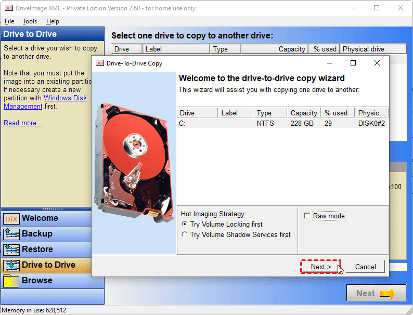Viewport: 413px width, 315px height.
Task: Click the DiX icon in dialog title bar
Action: click(x=99, y=63)
